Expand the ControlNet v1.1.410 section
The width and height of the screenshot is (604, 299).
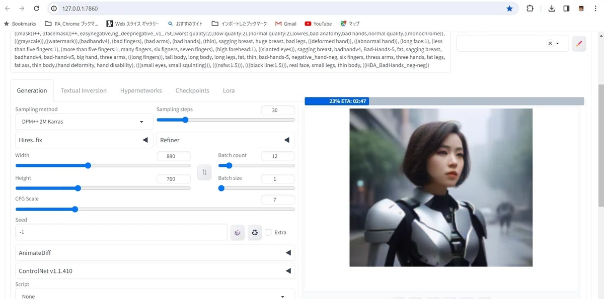(x=155, y=271)
